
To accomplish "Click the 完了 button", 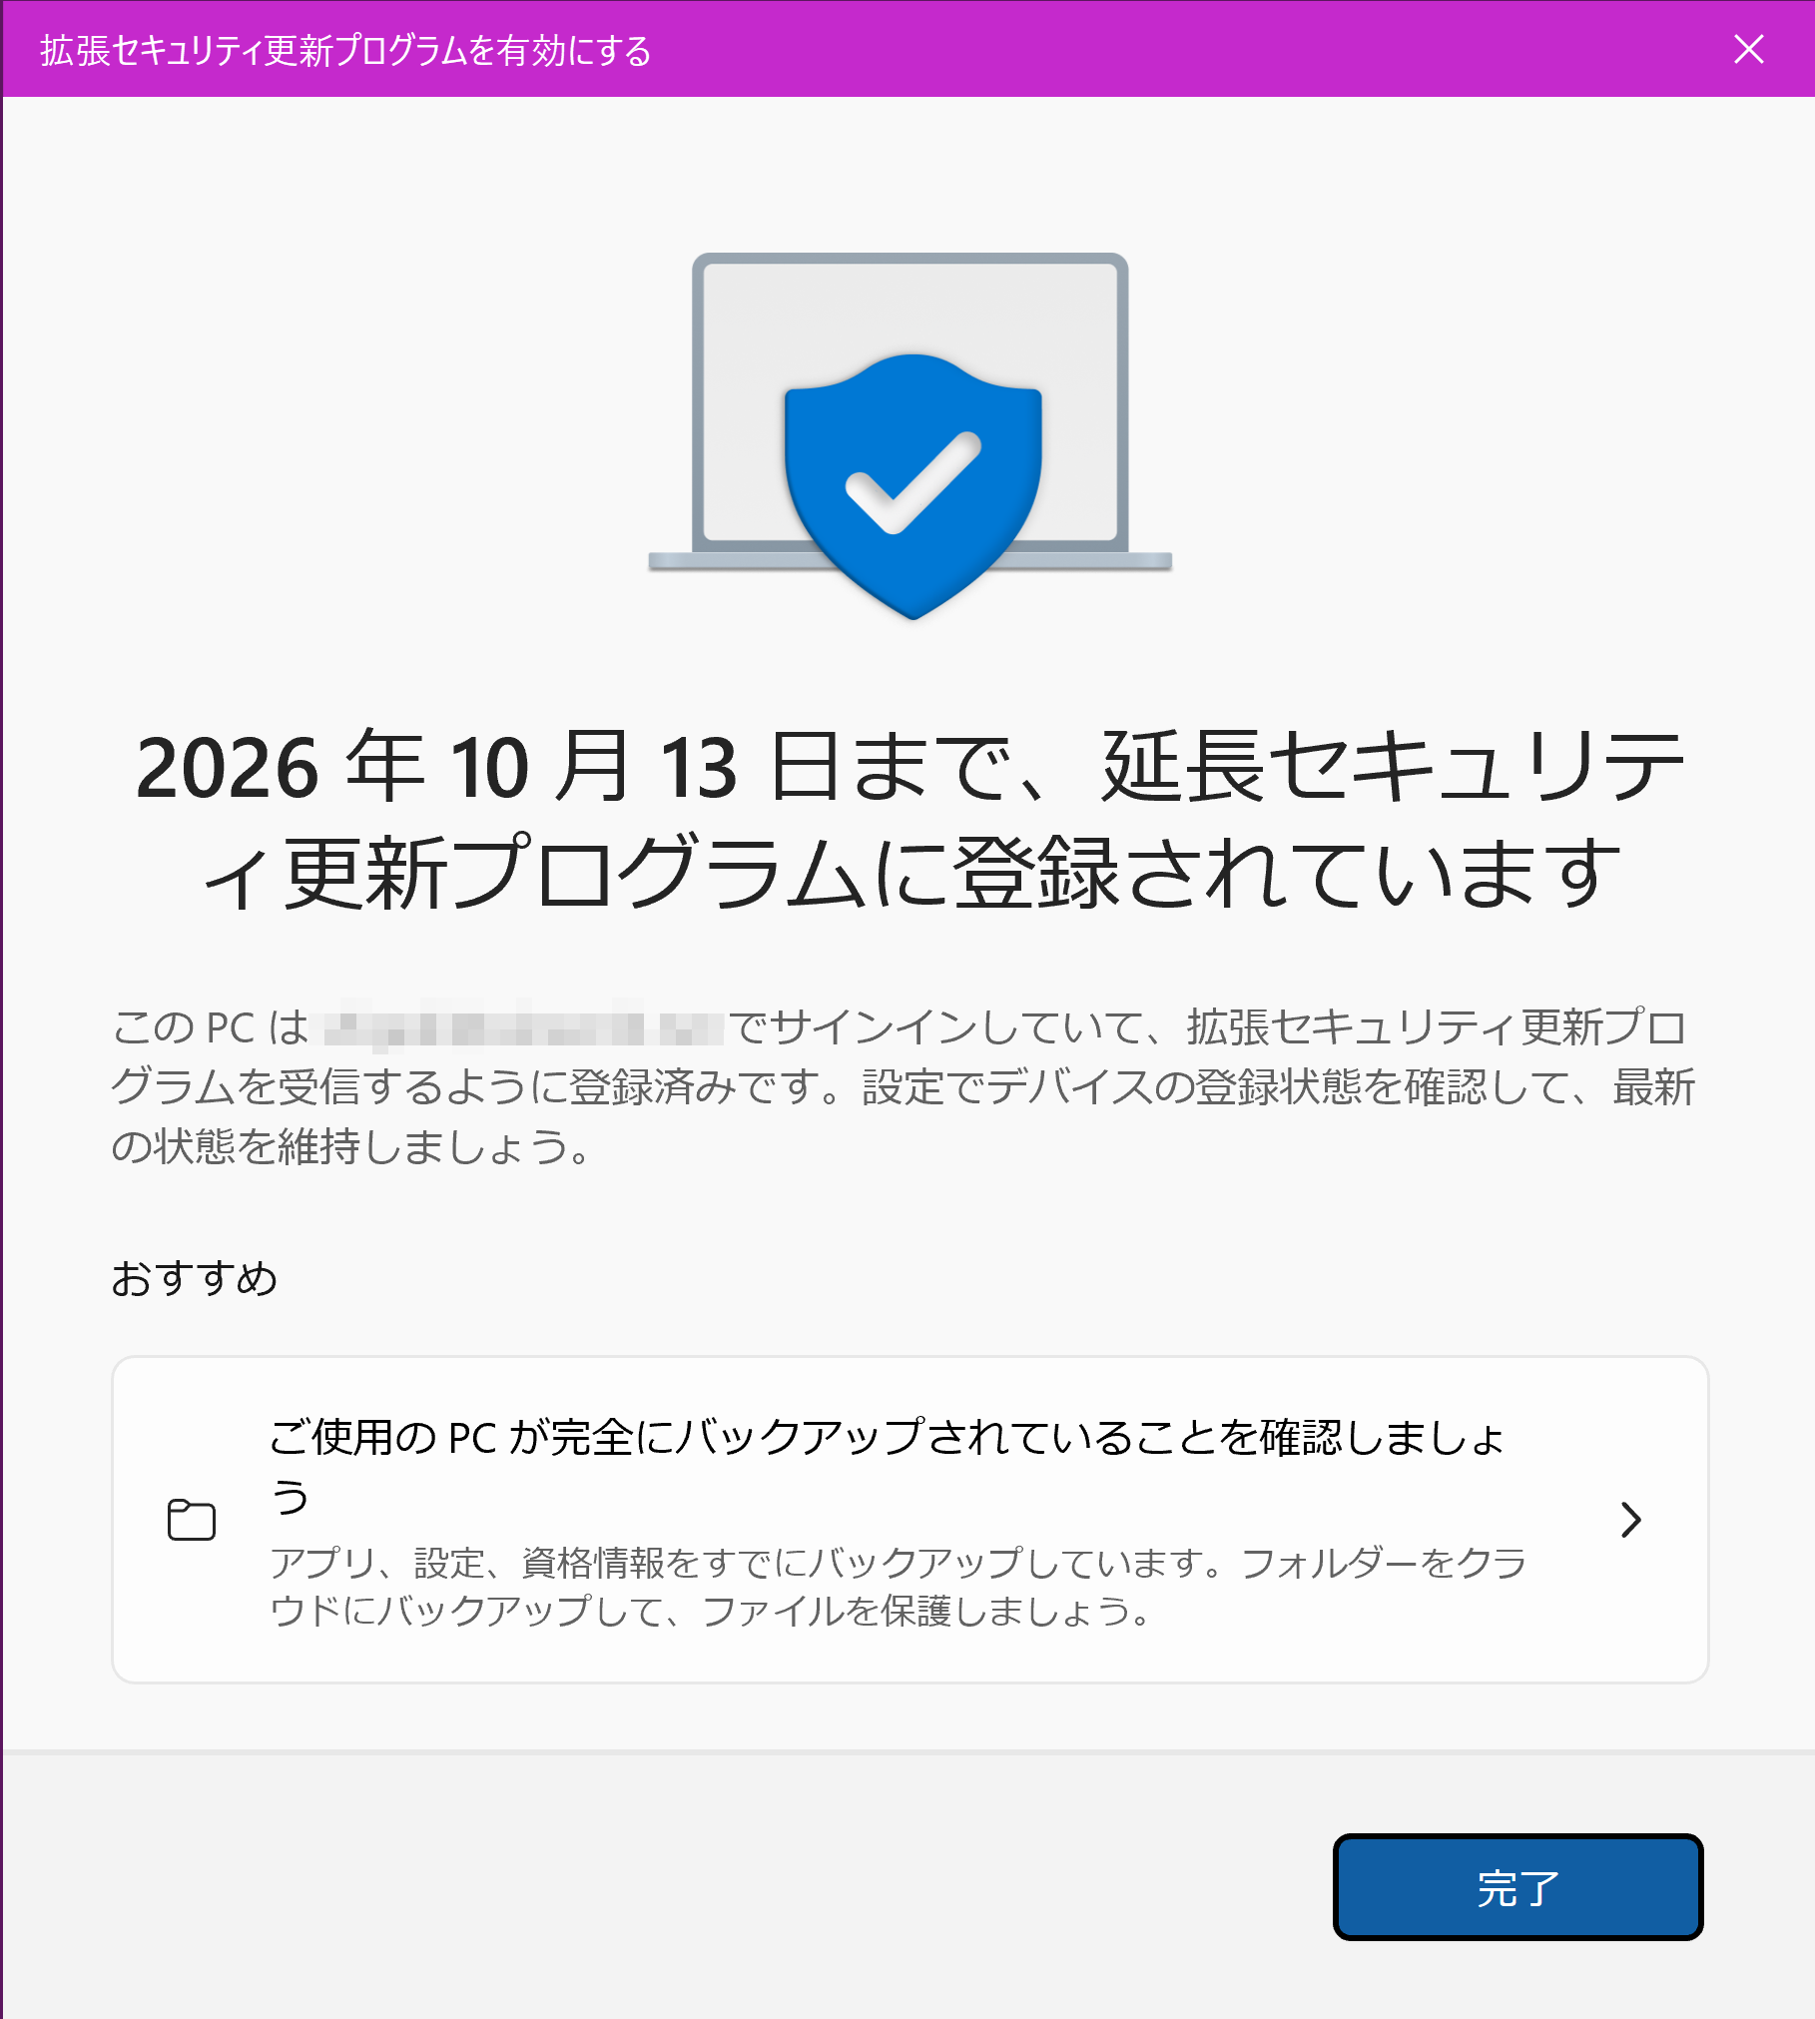I will (1517, 1887).
